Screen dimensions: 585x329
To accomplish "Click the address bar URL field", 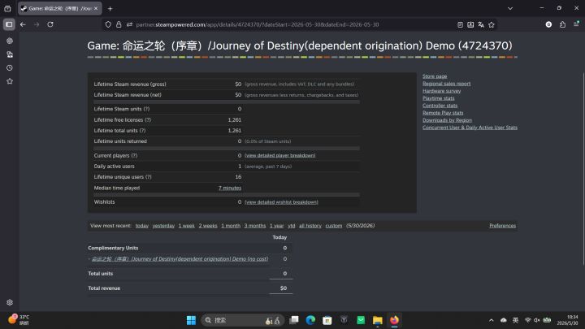I will [x=258, y=24].
